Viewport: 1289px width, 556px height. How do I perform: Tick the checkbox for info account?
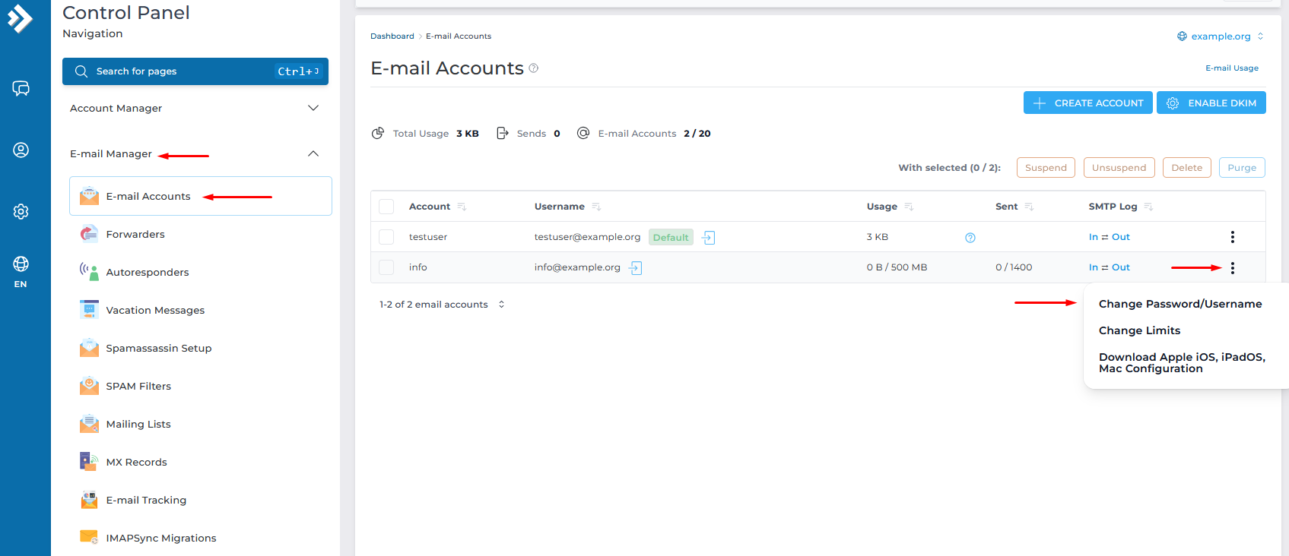[386, 267]
